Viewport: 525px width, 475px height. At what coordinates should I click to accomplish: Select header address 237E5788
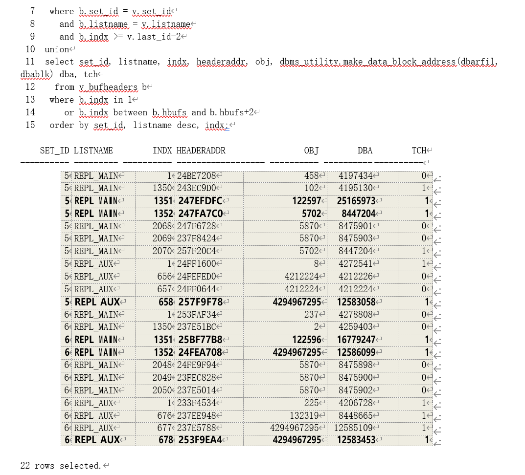point(196,428)
